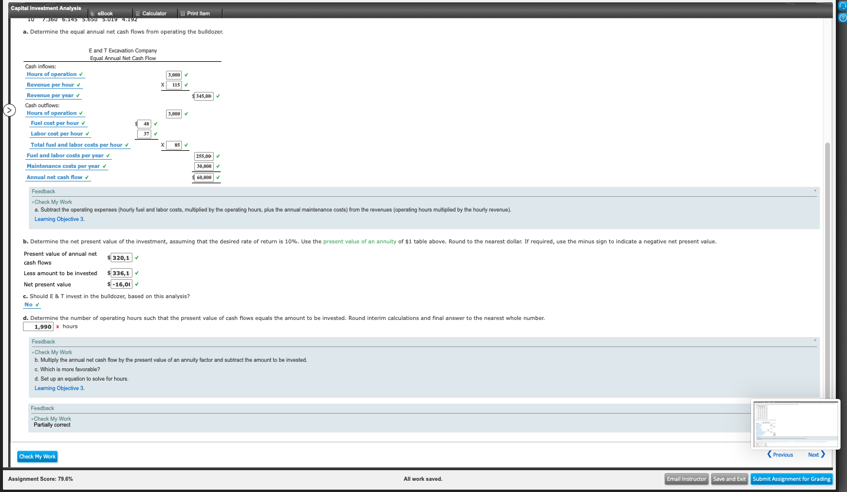The width and height of the screenshot is (847, 492).
Task: Open the Calculator tool
Action: (x=154, y=12)
